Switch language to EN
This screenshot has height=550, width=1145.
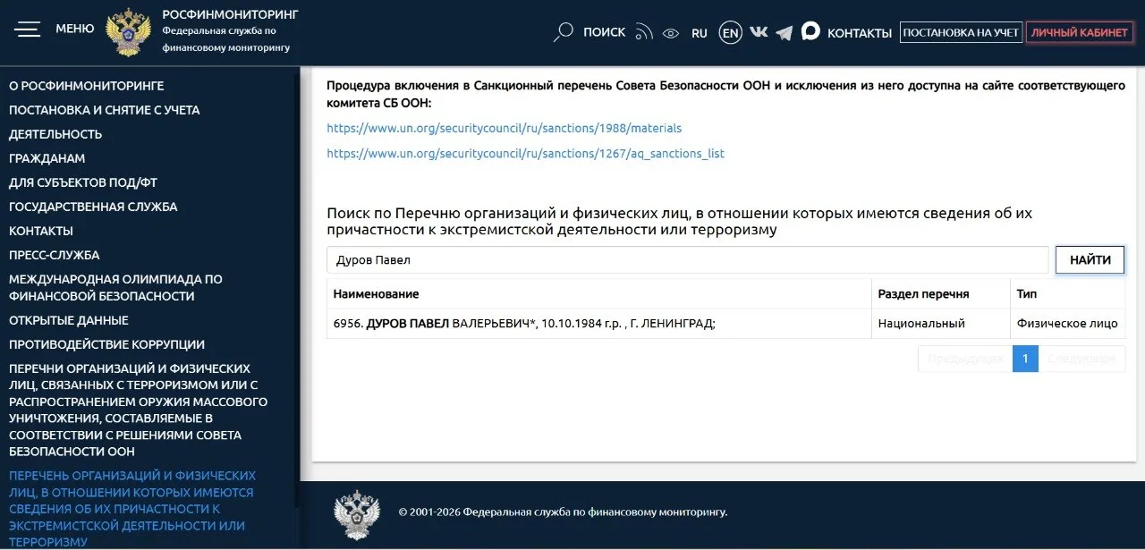click(x=731, y=33)
